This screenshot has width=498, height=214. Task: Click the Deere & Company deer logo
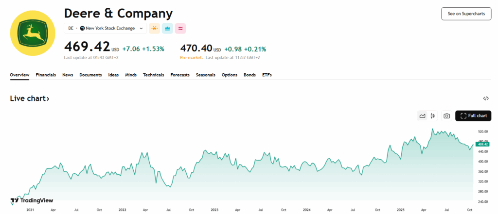pyautogui.click(x=33, y=32)
